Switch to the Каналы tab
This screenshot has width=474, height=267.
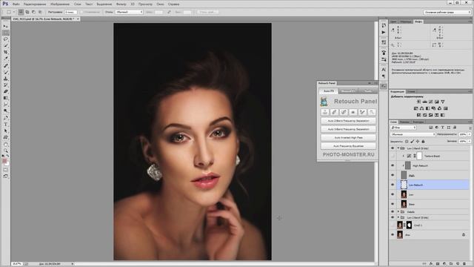404,122
